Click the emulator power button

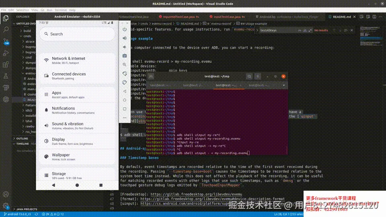coord(125,29)
